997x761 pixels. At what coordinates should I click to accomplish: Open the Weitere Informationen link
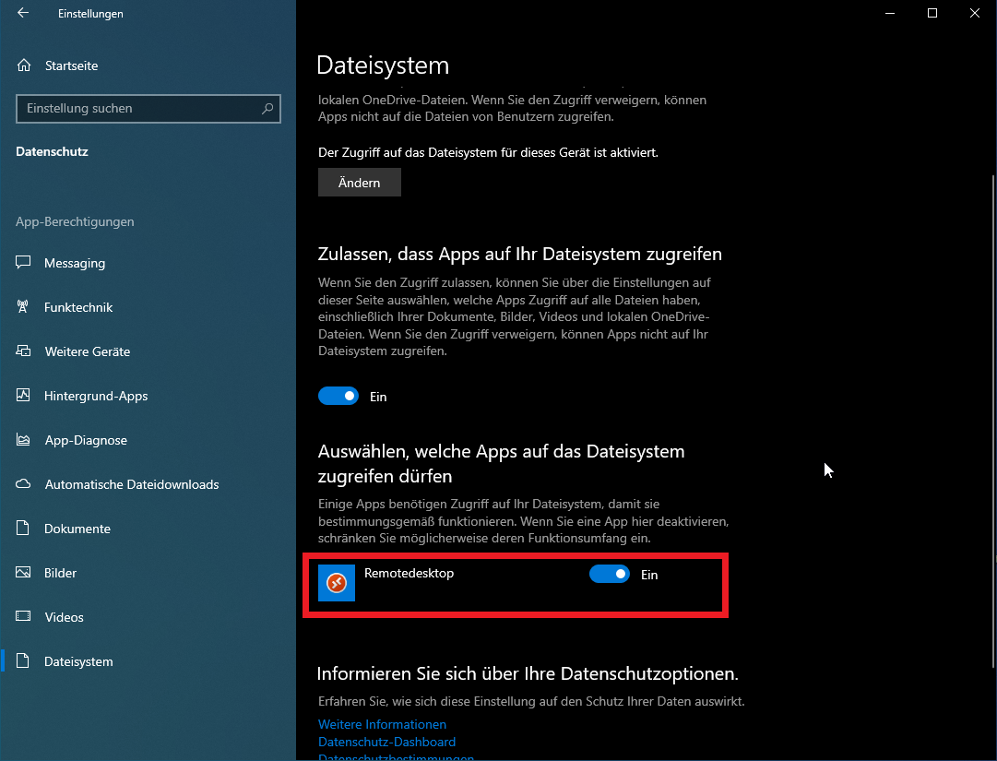pos(382,724)
